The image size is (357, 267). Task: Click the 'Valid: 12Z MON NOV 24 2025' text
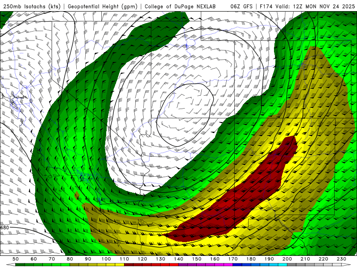click(315, 6)
